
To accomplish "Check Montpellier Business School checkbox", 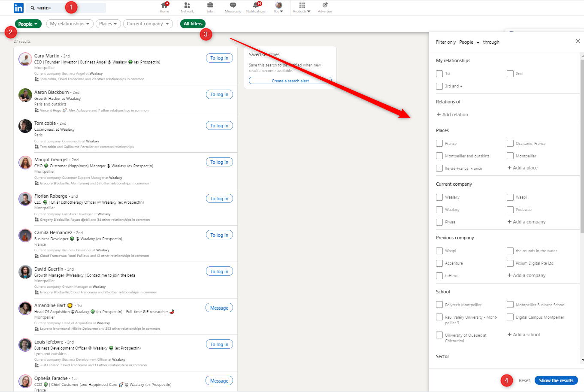I will [x=510, y=305].
